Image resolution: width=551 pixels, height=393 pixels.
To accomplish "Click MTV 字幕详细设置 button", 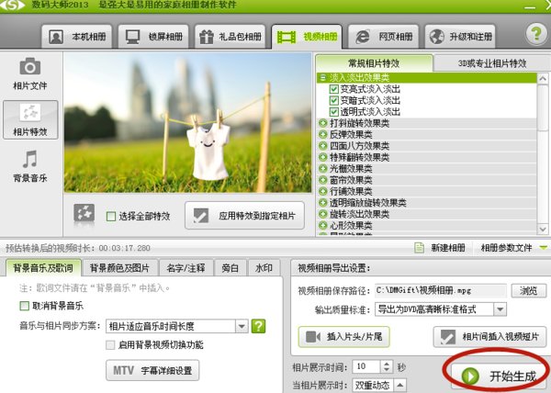I will 152,370.
